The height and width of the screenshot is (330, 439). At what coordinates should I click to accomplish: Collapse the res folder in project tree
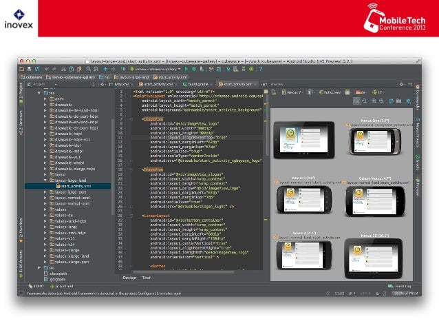pyautogui.click(x=39, y=93)
